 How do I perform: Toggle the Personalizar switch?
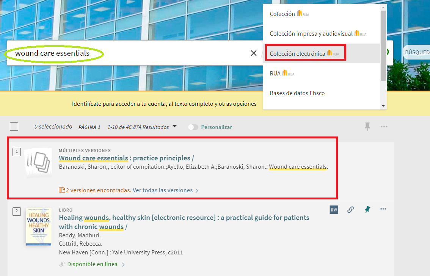(193, 127)
